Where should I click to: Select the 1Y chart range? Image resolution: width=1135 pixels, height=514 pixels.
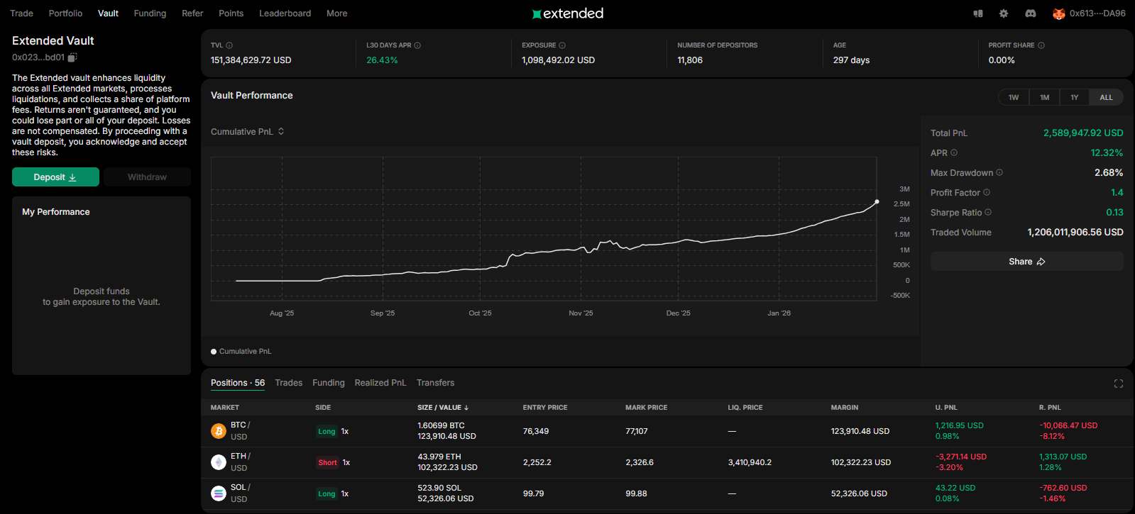pos(1074,97)
